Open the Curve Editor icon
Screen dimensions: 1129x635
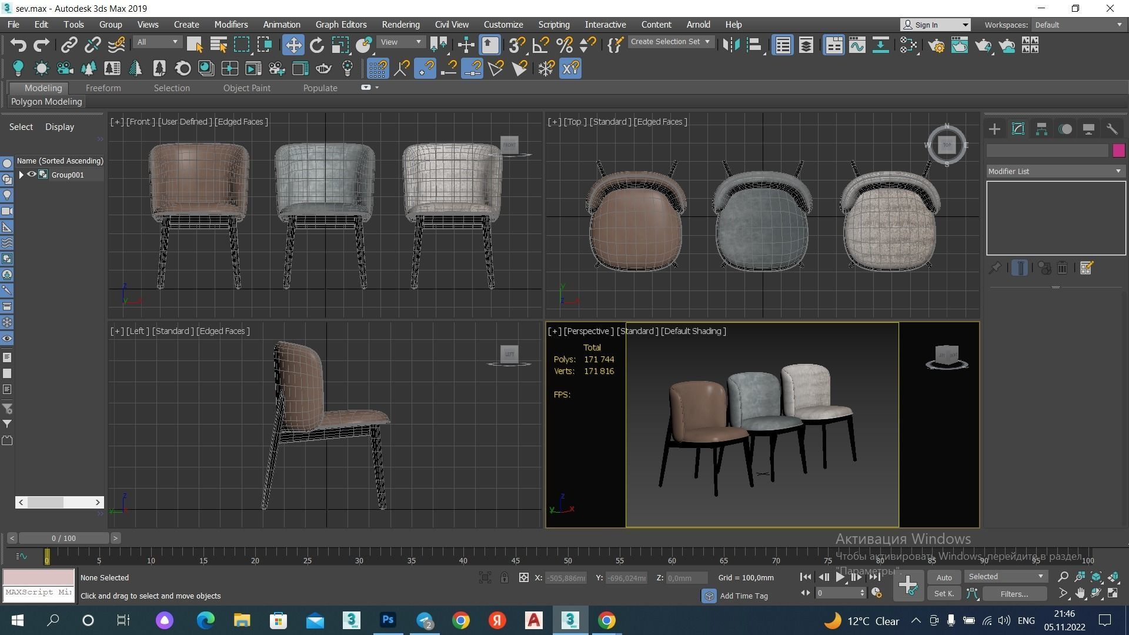click(857, 45)
